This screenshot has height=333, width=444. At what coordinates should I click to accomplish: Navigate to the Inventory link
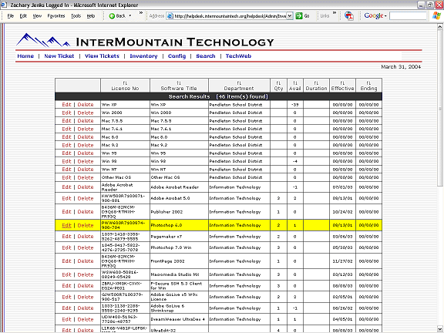click(143, 56)
